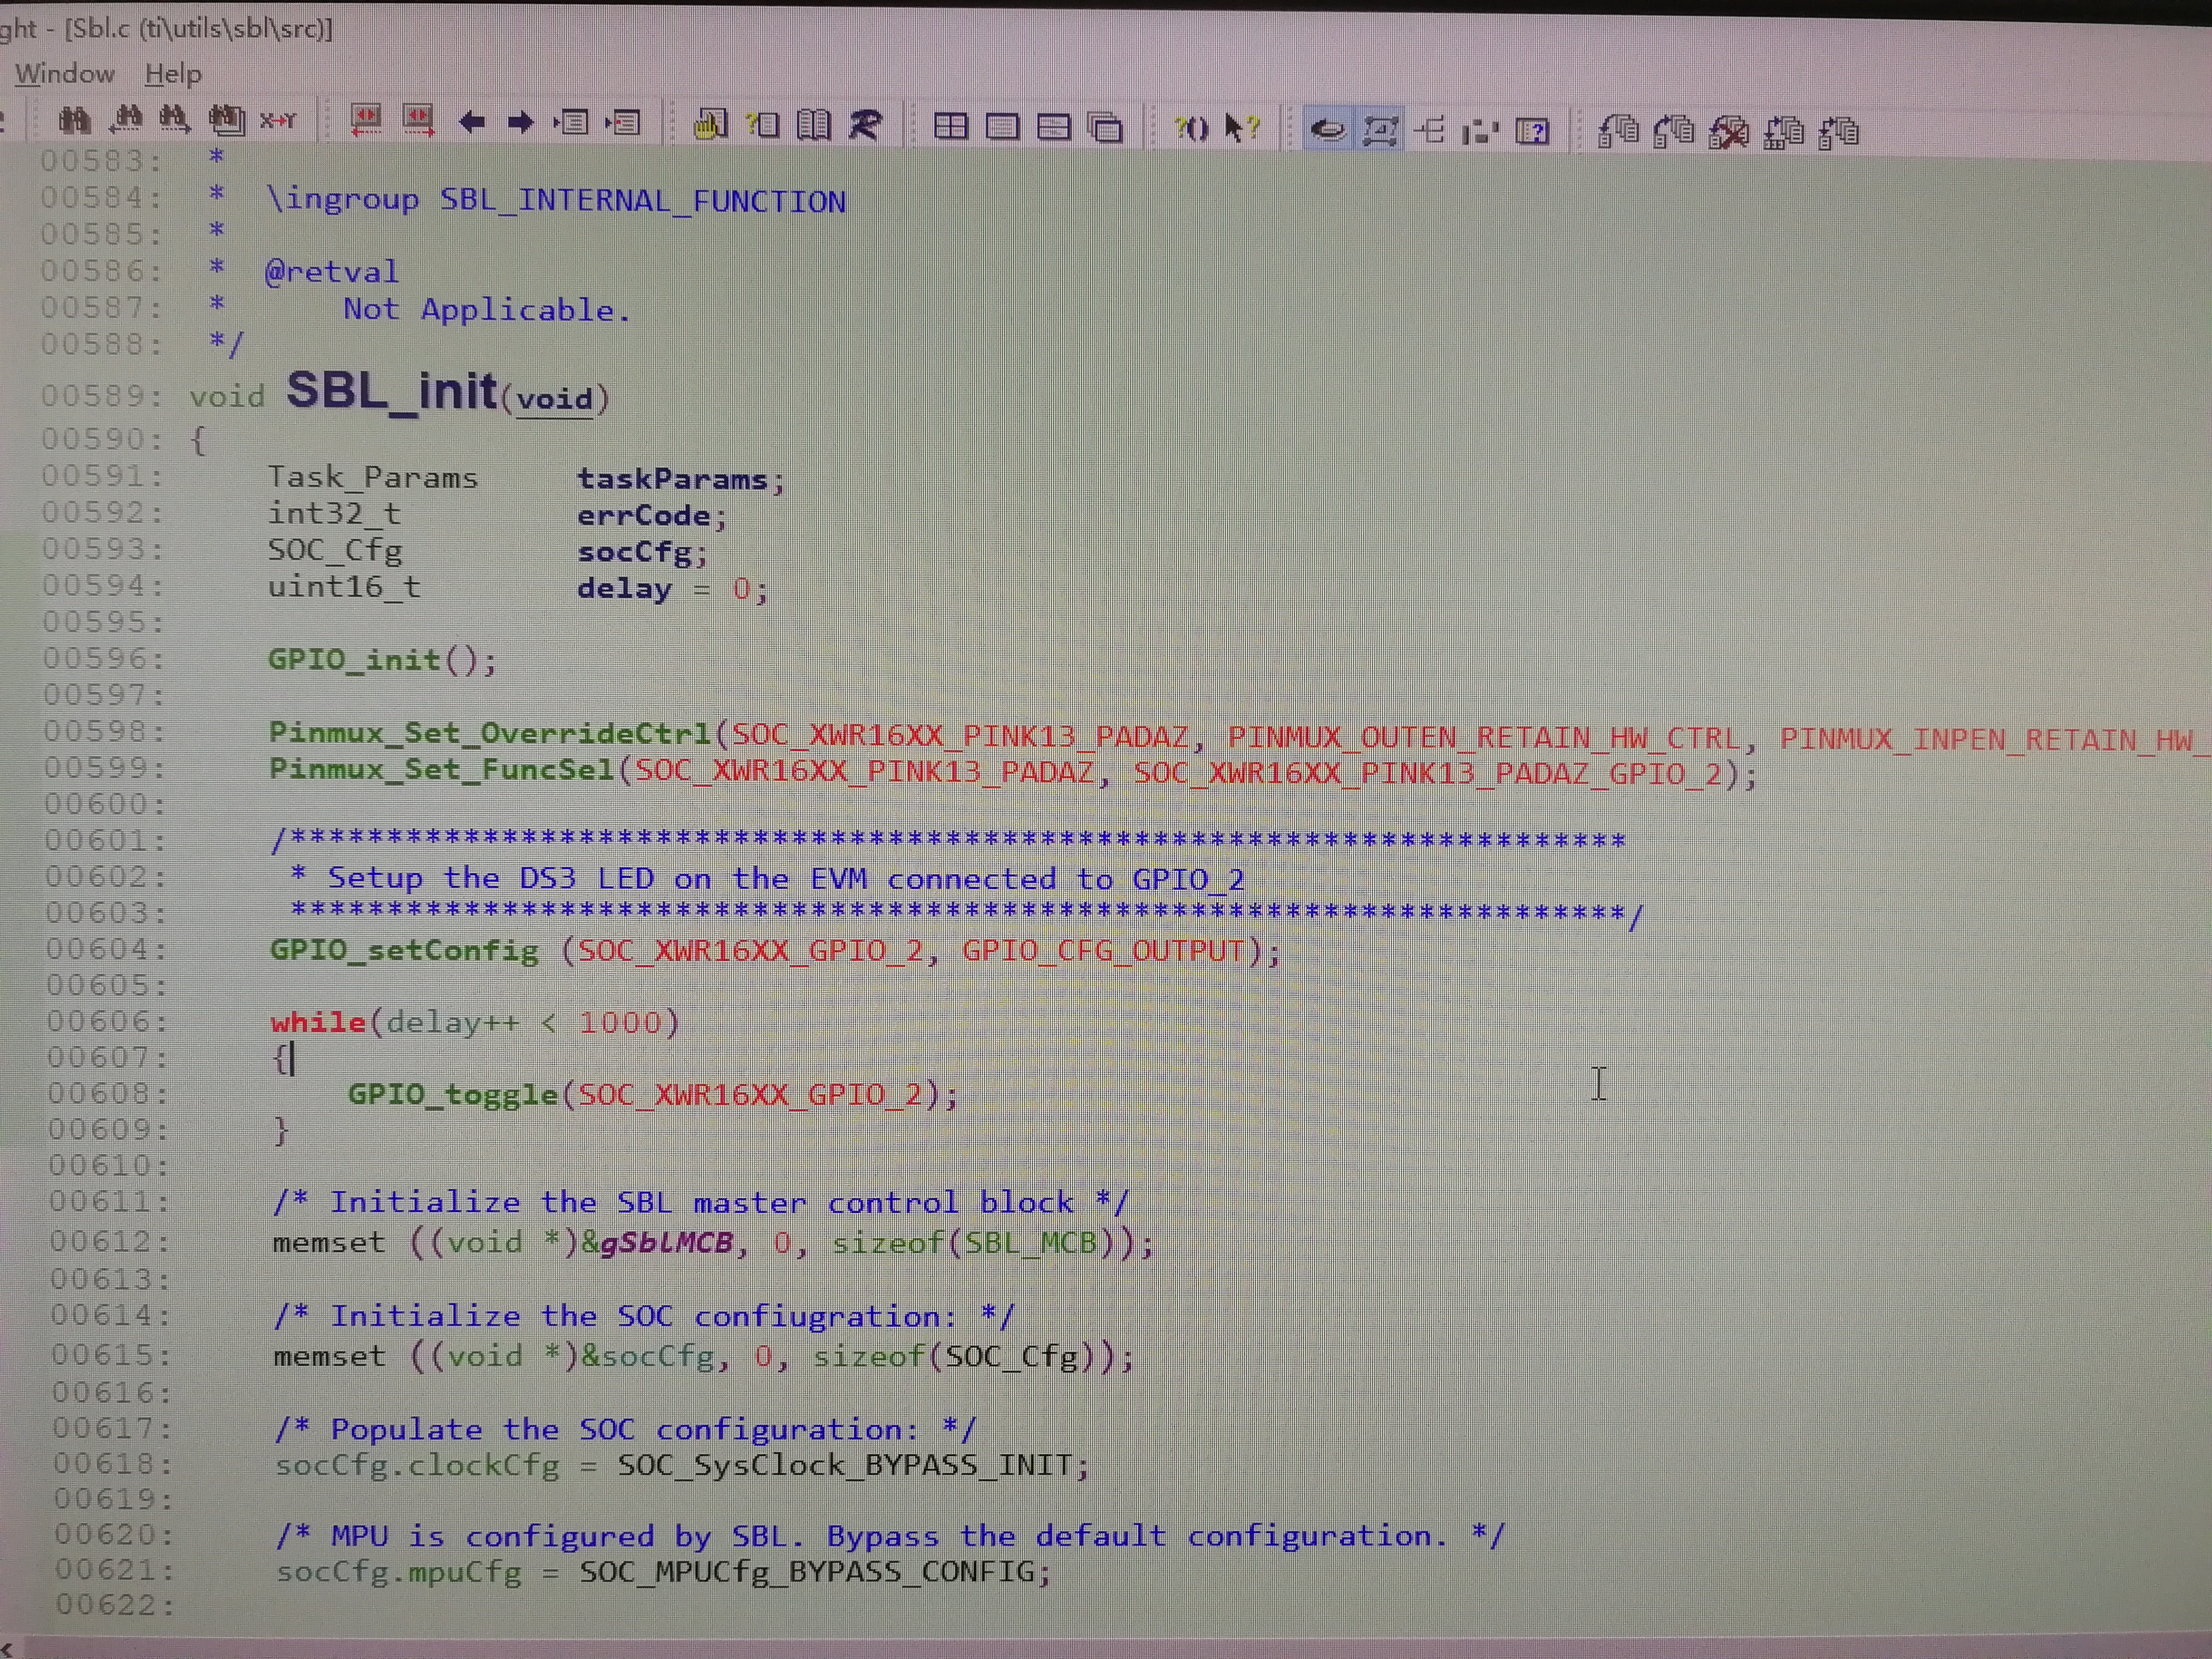Click the Go Forward right arrow
Image resolution: width=2212 pixels, height=1659 pixels.
point(520,123)
